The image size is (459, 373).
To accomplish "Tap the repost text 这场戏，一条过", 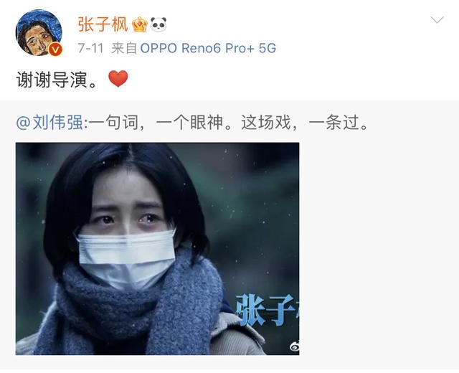I will [x=304, y=123].
